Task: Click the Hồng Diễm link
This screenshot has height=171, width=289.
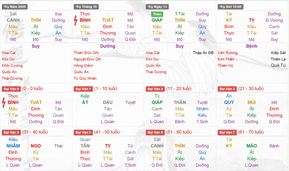Action: [83, 65]
